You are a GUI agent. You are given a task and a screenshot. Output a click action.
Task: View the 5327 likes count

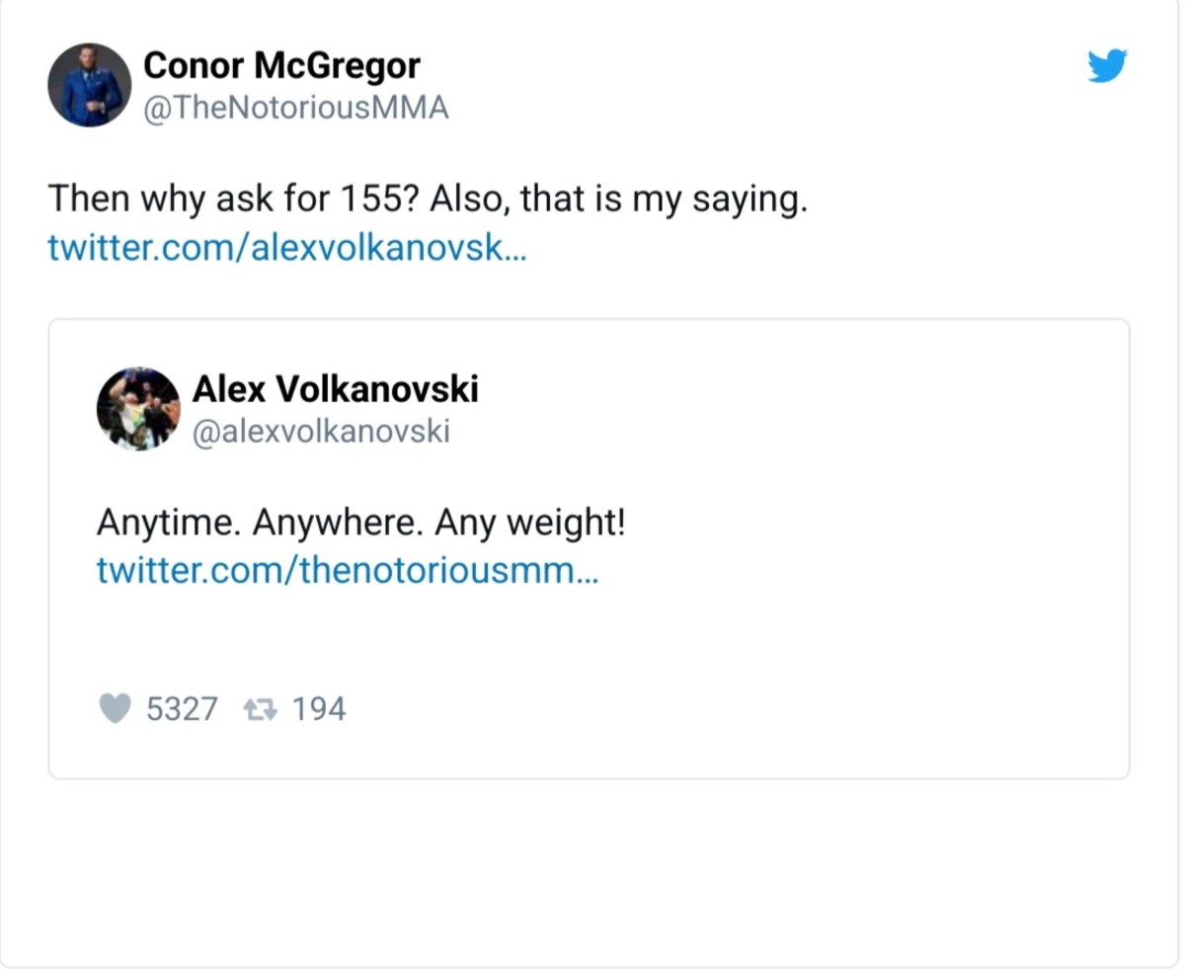click(x=182, y=709)
